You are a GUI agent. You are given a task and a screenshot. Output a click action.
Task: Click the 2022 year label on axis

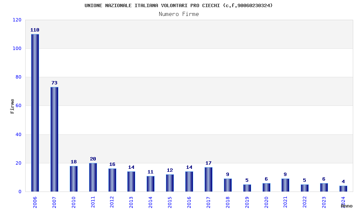click(x=304, y=202)
